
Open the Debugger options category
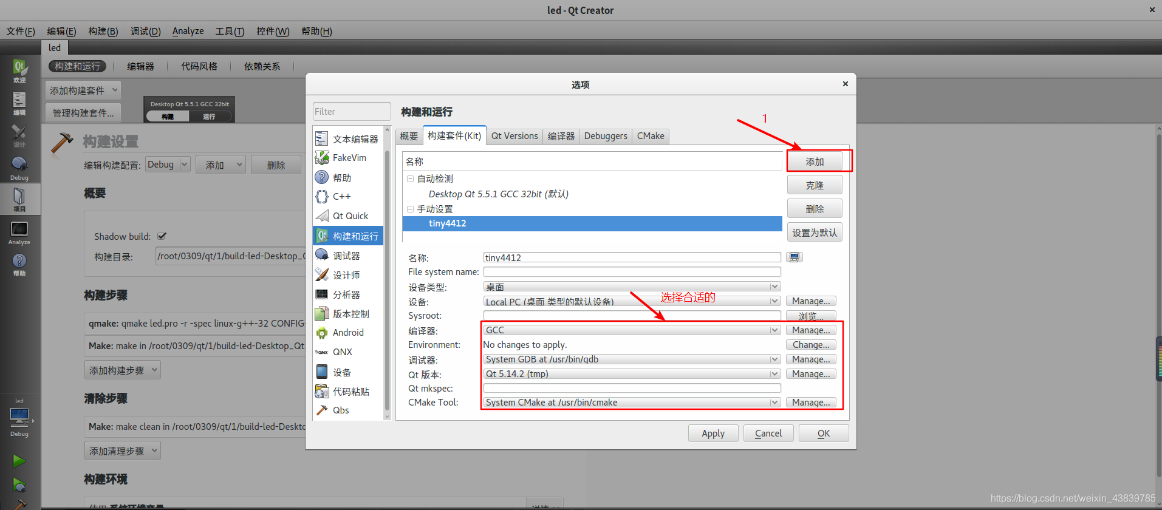(348, 256)
